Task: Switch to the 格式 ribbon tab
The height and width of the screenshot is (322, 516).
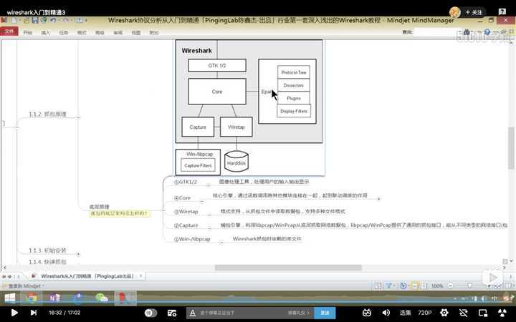Action: (82, 32)
